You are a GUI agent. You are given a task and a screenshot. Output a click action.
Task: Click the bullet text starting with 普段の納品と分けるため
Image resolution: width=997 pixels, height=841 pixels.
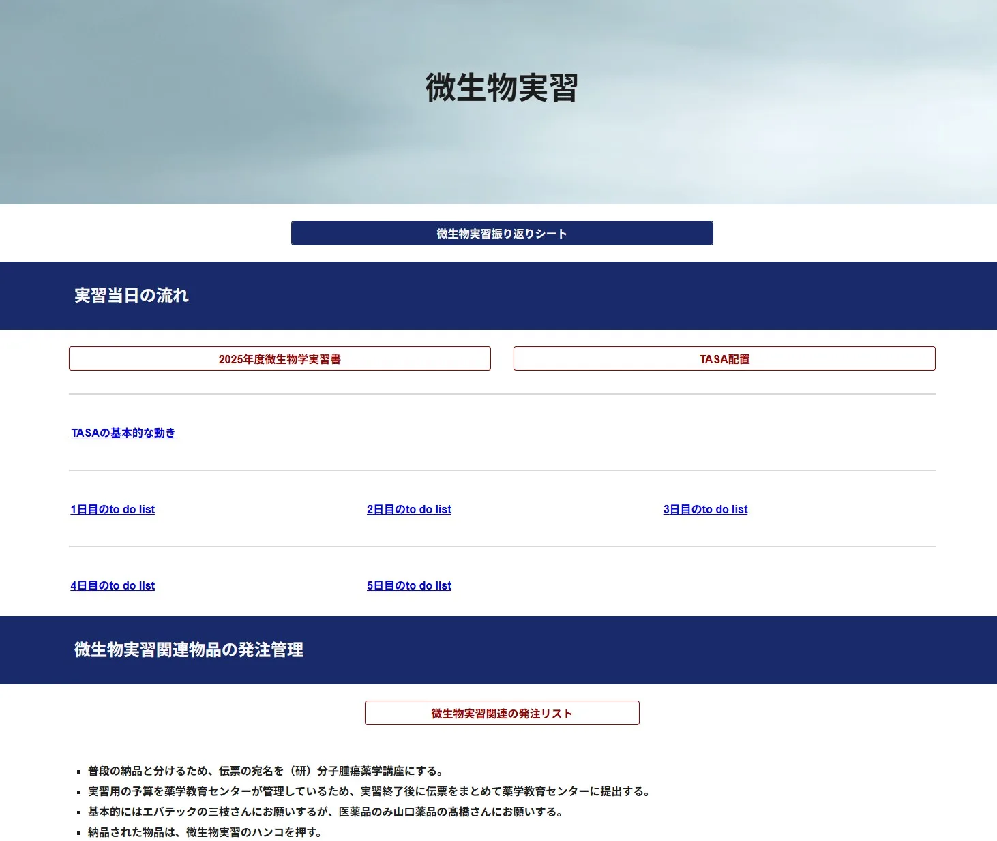tap(267, 771)
